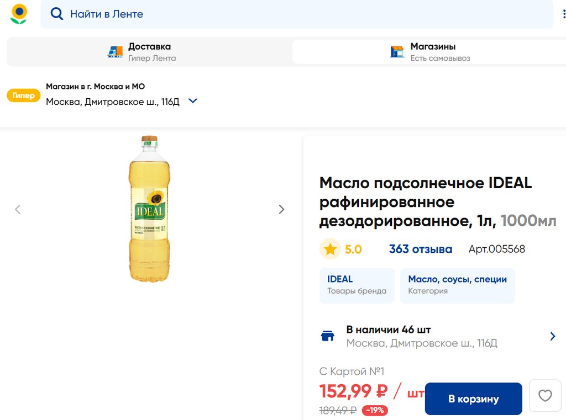Click the IDEAL oil bottle image
Screen dimensions: 566x420
[x=149, y=209]
